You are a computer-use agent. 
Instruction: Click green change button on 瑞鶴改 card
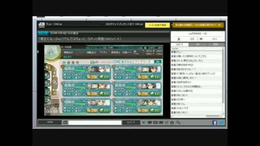click(x=155, y=110)
